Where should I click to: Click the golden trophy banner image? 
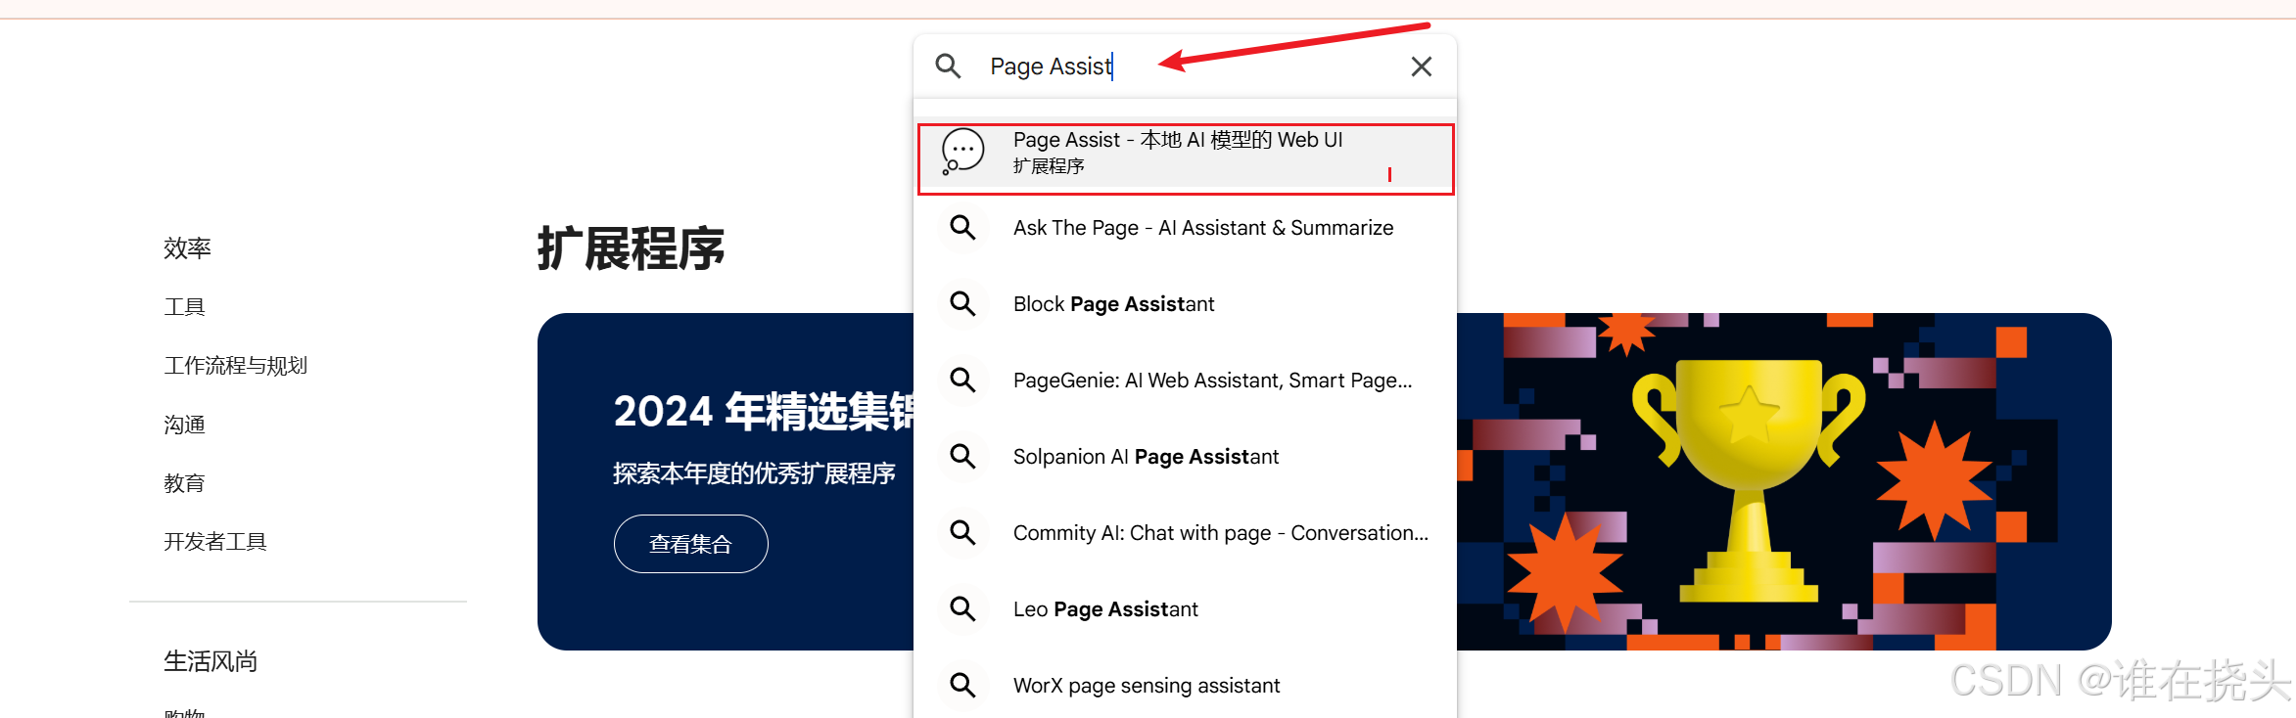pyautogui.click(x=1749, y=479)
